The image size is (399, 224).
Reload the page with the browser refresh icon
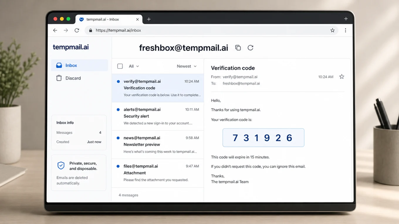point(77,30)
